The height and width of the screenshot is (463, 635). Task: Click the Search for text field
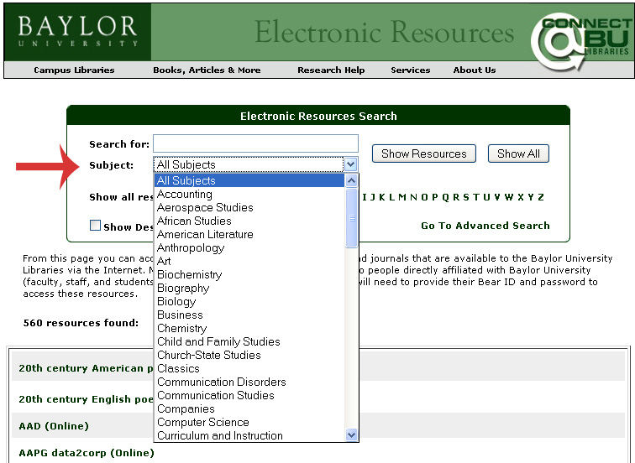coord(255,143)
